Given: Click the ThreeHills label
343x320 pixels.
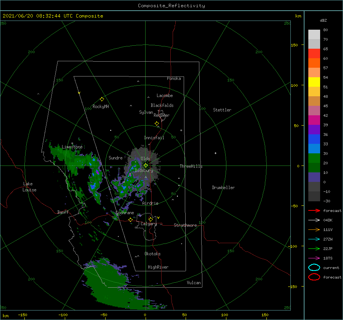Looking at the screenshot, I should click(191, 166).
